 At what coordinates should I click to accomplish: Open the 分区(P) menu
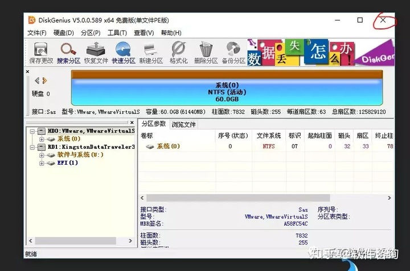tap(91, 33)
